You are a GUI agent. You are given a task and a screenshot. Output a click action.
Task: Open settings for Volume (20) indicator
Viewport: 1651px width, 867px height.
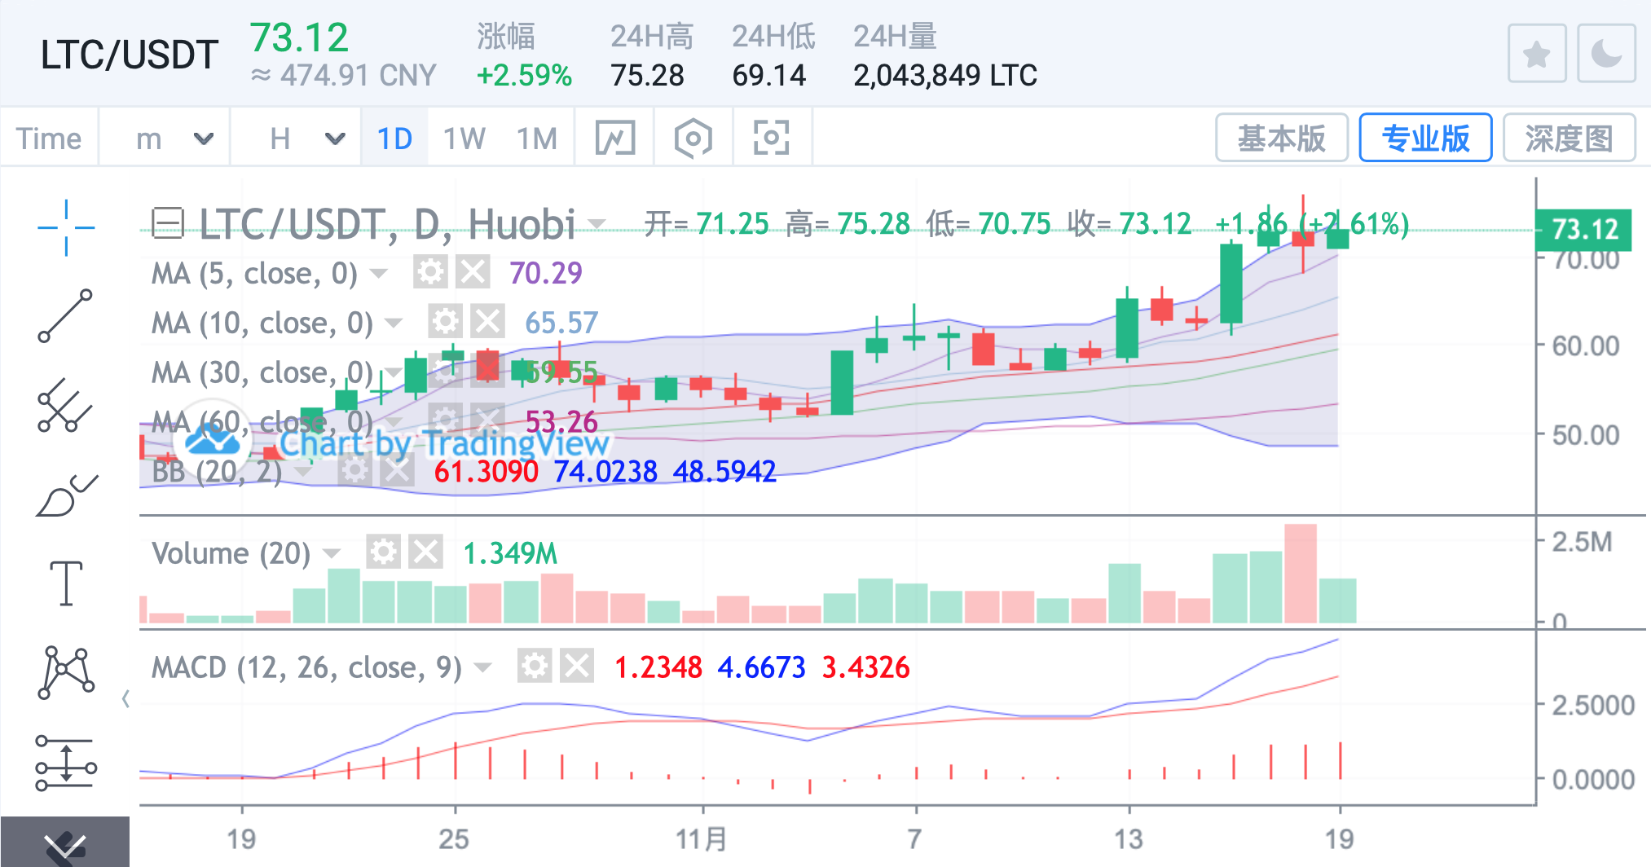pyautogui.click(x=383, y=552)
